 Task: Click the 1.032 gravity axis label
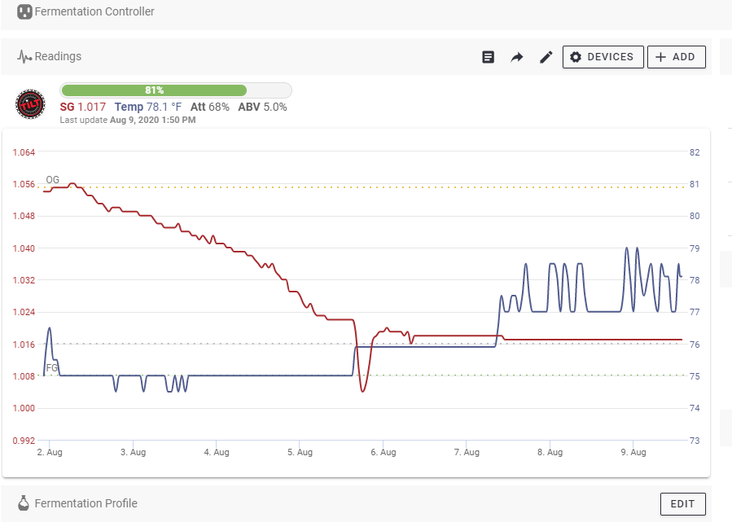click(x=24, y=280)
